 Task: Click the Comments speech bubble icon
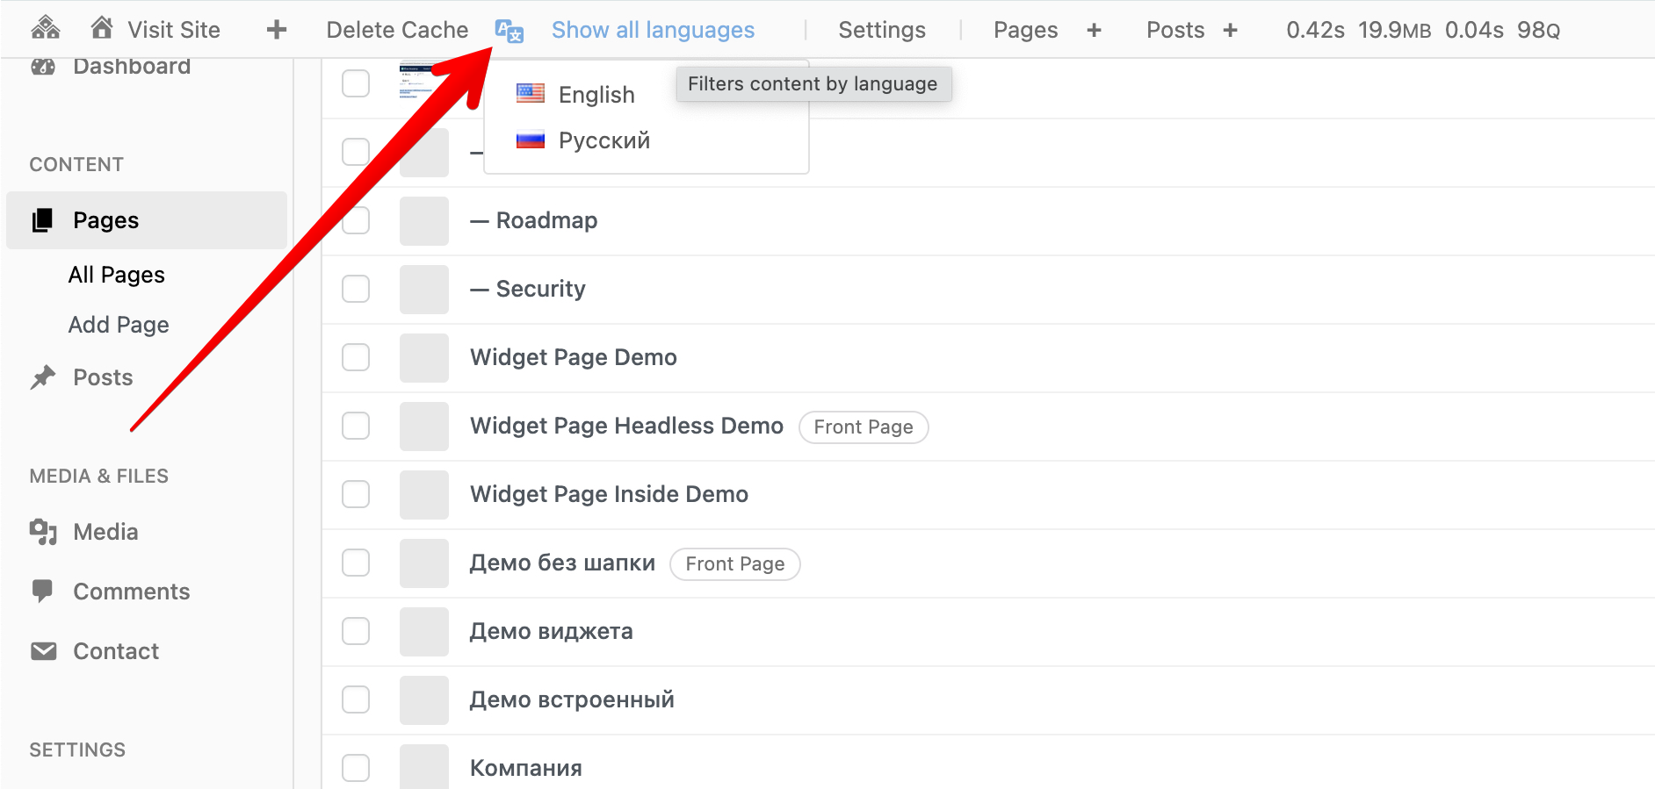tap(42, 591)
